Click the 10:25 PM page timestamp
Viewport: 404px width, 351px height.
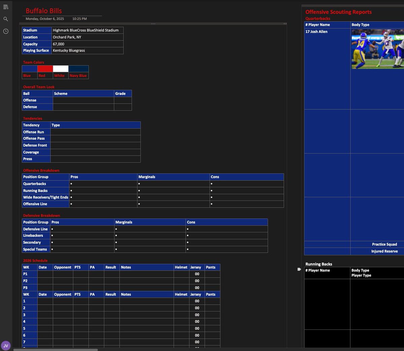pos(79,19)
